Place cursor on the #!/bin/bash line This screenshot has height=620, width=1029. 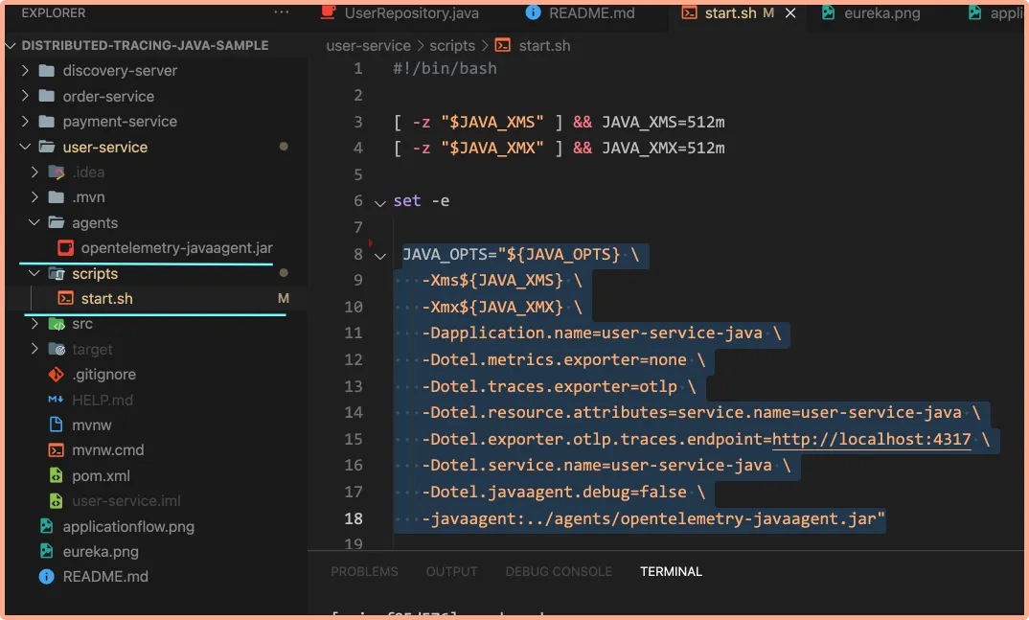tap(445, 69)
